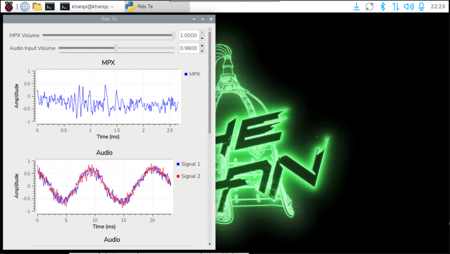Click the scrollbar up arrow
450x254 pixels.
210,29
